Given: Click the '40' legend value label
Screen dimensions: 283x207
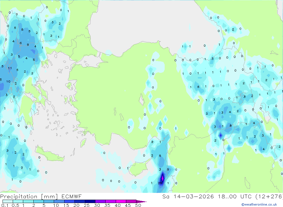Looking at the screenshot, I should click(x=118, y=205).
